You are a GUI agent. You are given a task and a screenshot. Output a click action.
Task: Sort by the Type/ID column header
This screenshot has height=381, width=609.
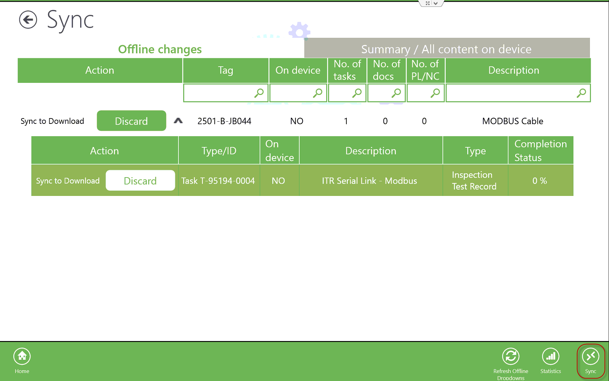click(x=219, y=151)
